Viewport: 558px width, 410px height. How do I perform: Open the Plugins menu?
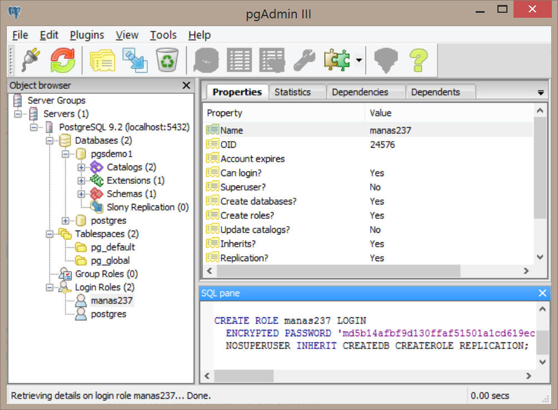(87, 35)
